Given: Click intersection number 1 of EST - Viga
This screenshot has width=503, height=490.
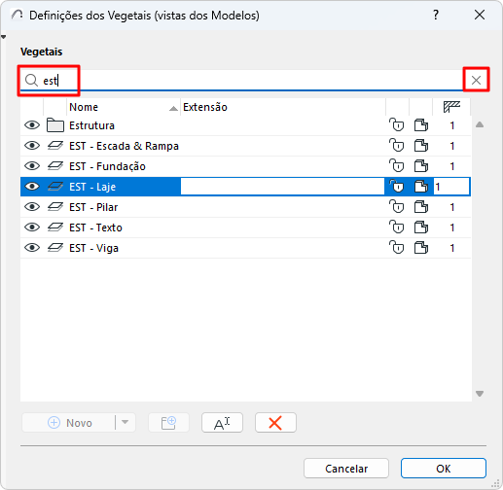Looking at the screenshot, I should click(452, 248).
